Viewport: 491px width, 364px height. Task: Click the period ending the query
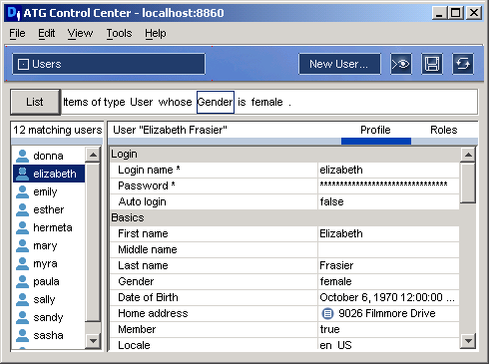coord(289,104)
